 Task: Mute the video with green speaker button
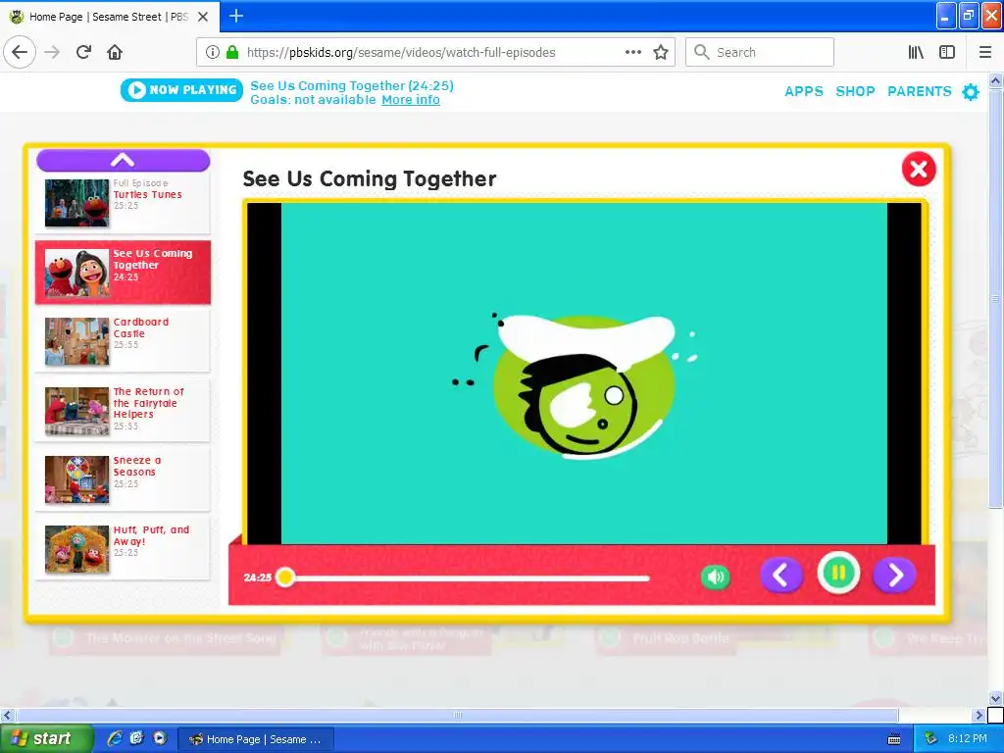[x=715, y=577]
